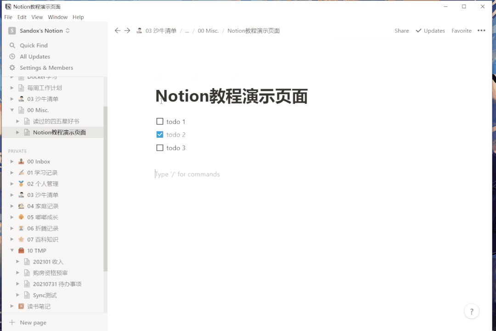
Task: Click the 每周工作计划 document icon
Action: click(x=21, y=88)
